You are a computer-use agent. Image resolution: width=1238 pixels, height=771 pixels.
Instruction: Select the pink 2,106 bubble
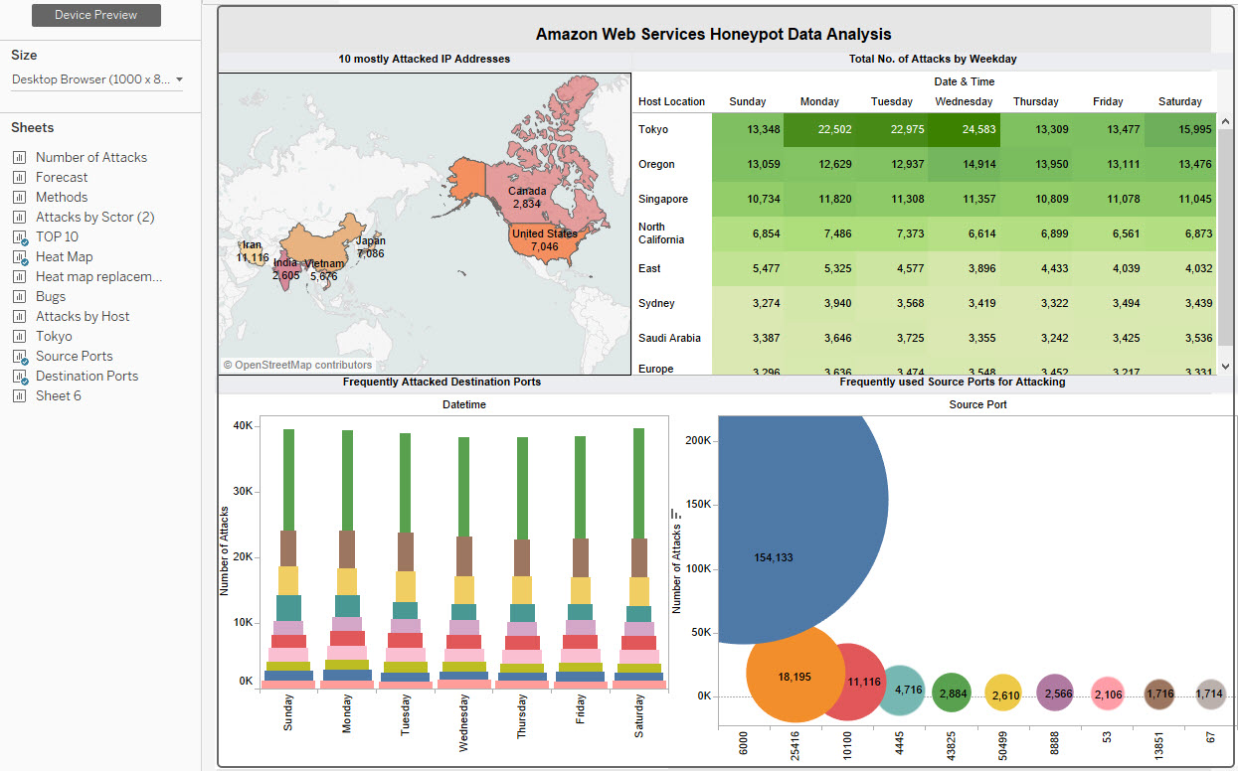coord(1108,694)
